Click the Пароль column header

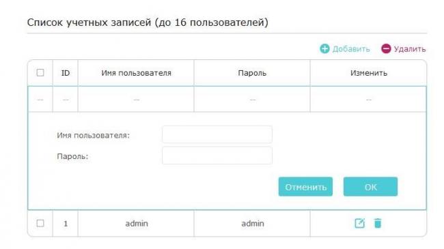[252, 73]
